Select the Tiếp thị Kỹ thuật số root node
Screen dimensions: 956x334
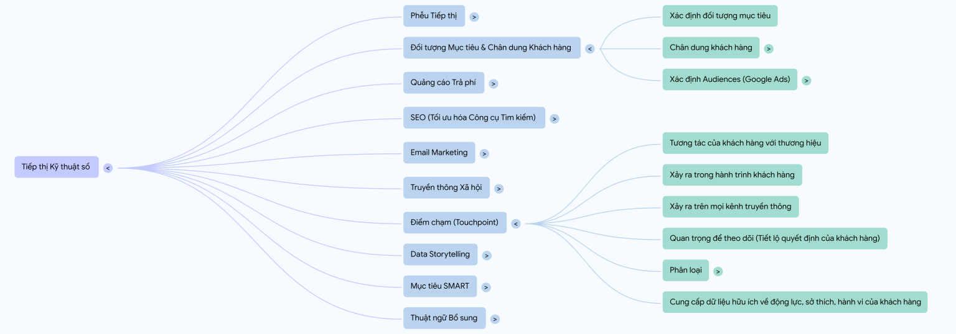point(56,167)
